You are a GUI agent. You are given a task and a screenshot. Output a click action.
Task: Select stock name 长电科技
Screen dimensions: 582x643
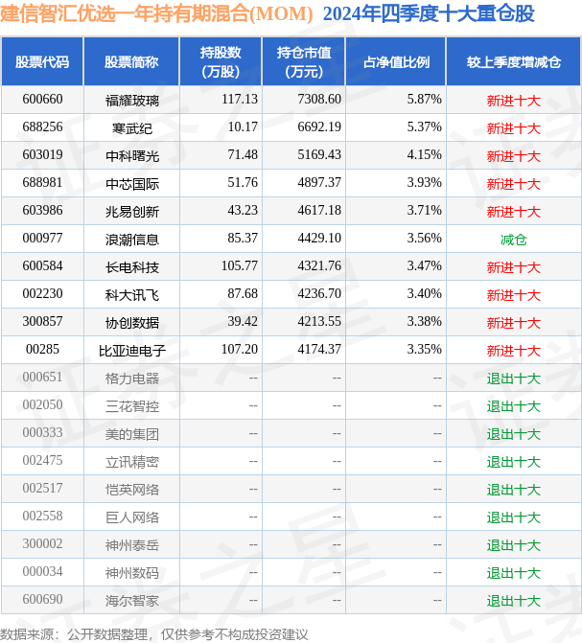[x=131, y=267]
